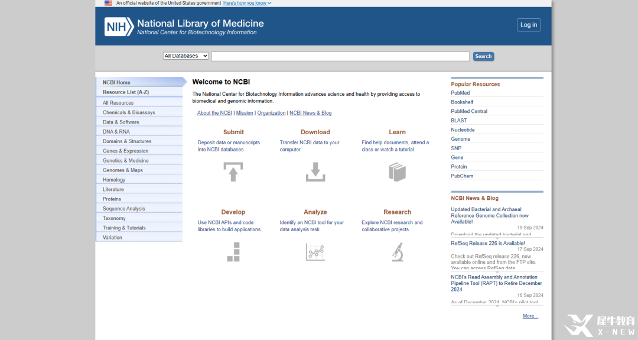Click the Download heading link
Image resolution: width=638 pixels, height=340 pixels.
[x=315, y=132]
